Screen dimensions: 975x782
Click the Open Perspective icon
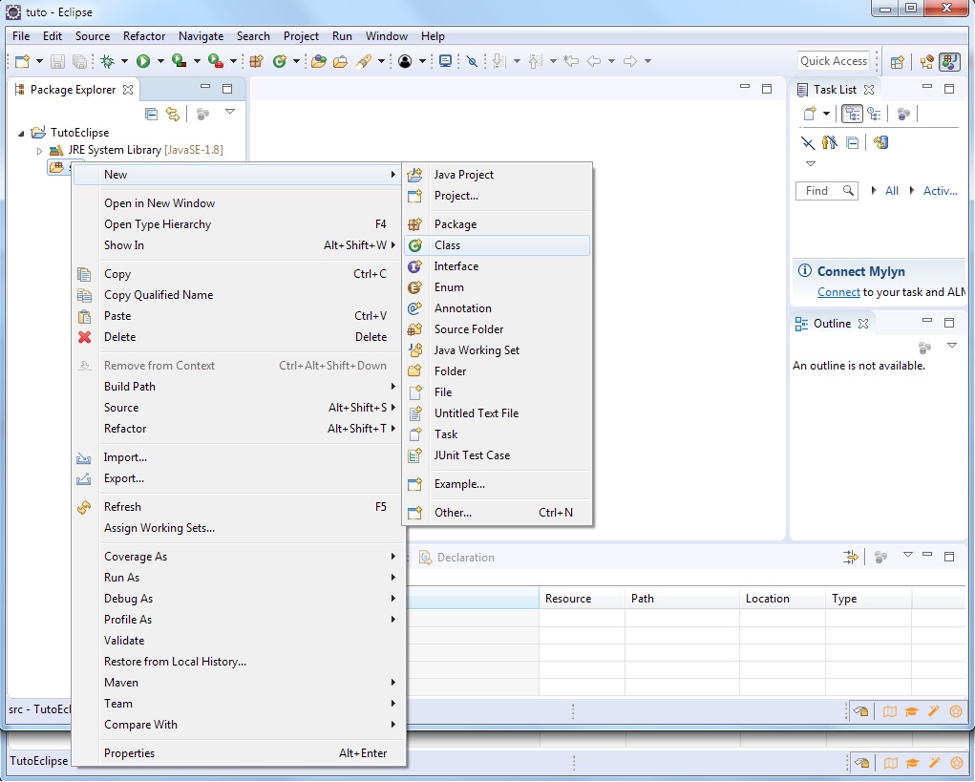click(897, 61)
